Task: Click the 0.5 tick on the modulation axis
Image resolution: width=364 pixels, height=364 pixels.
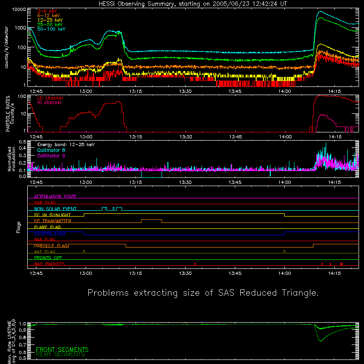Action: (22, 142)
